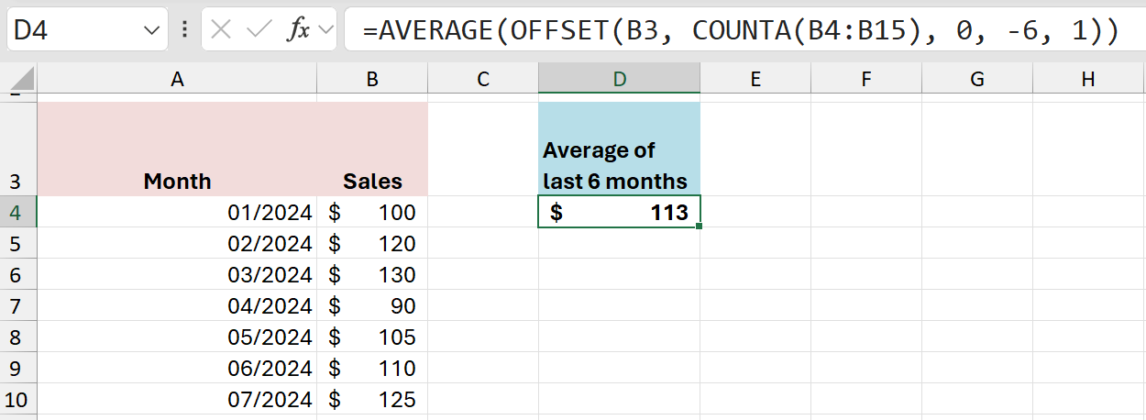1146x420 pixels.
Task: Click the result cell showing $ 113
Action: tap(620, 212)
